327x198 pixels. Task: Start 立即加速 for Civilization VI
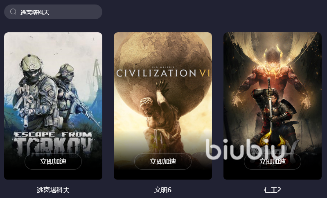[163, 162]
